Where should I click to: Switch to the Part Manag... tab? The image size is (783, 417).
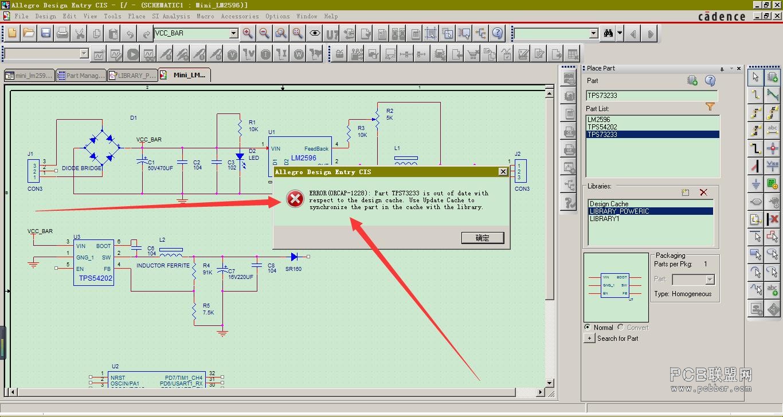(x=81, y=75)
